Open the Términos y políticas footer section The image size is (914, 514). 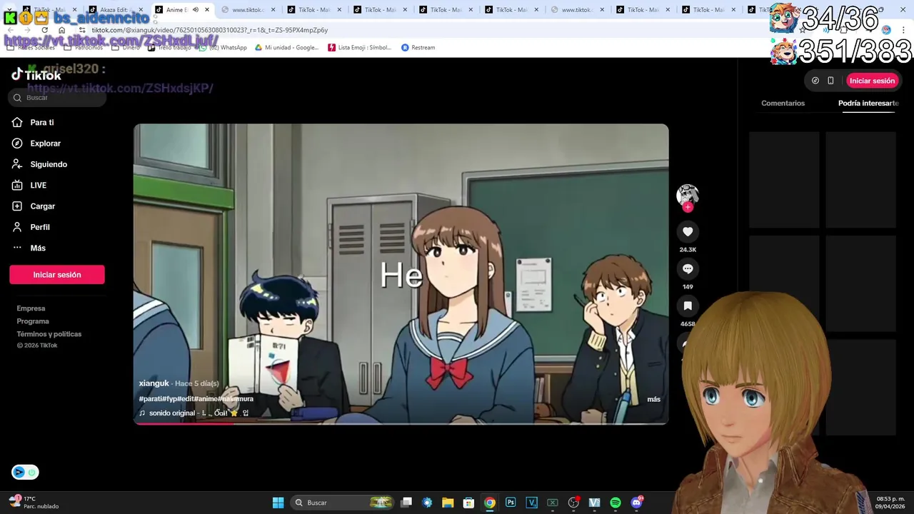click(49, 334)
